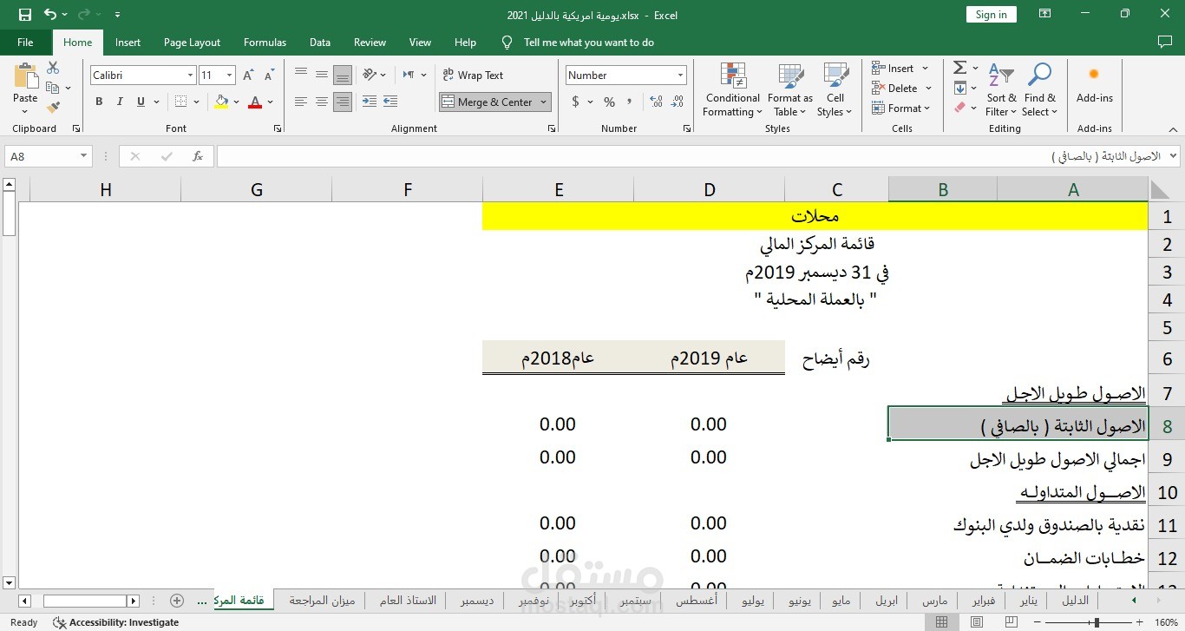Click the Decrease Decimal icon
The height and width of the screenshot is (631, 1185).
click(x=676, y=102)
